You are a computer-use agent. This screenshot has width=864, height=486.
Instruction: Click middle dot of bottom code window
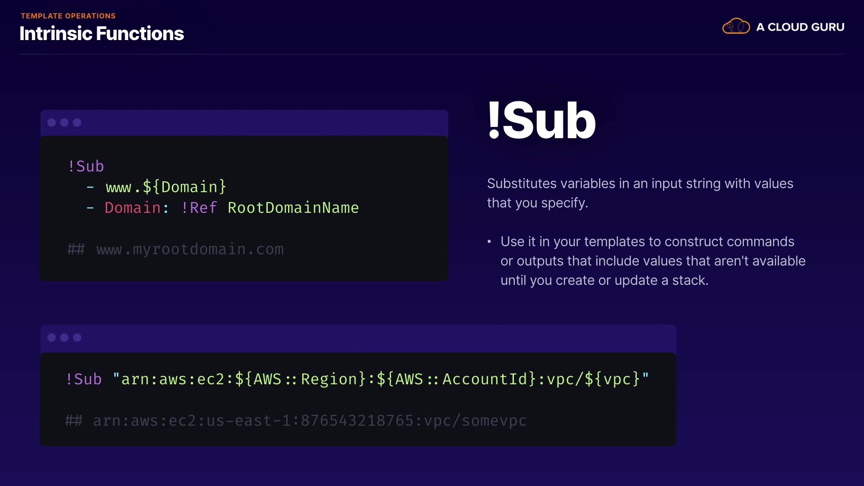coord(64,337)
